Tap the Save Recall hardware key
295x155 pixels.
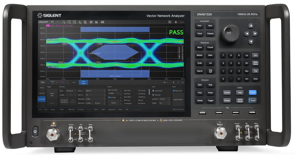[240, 100]
